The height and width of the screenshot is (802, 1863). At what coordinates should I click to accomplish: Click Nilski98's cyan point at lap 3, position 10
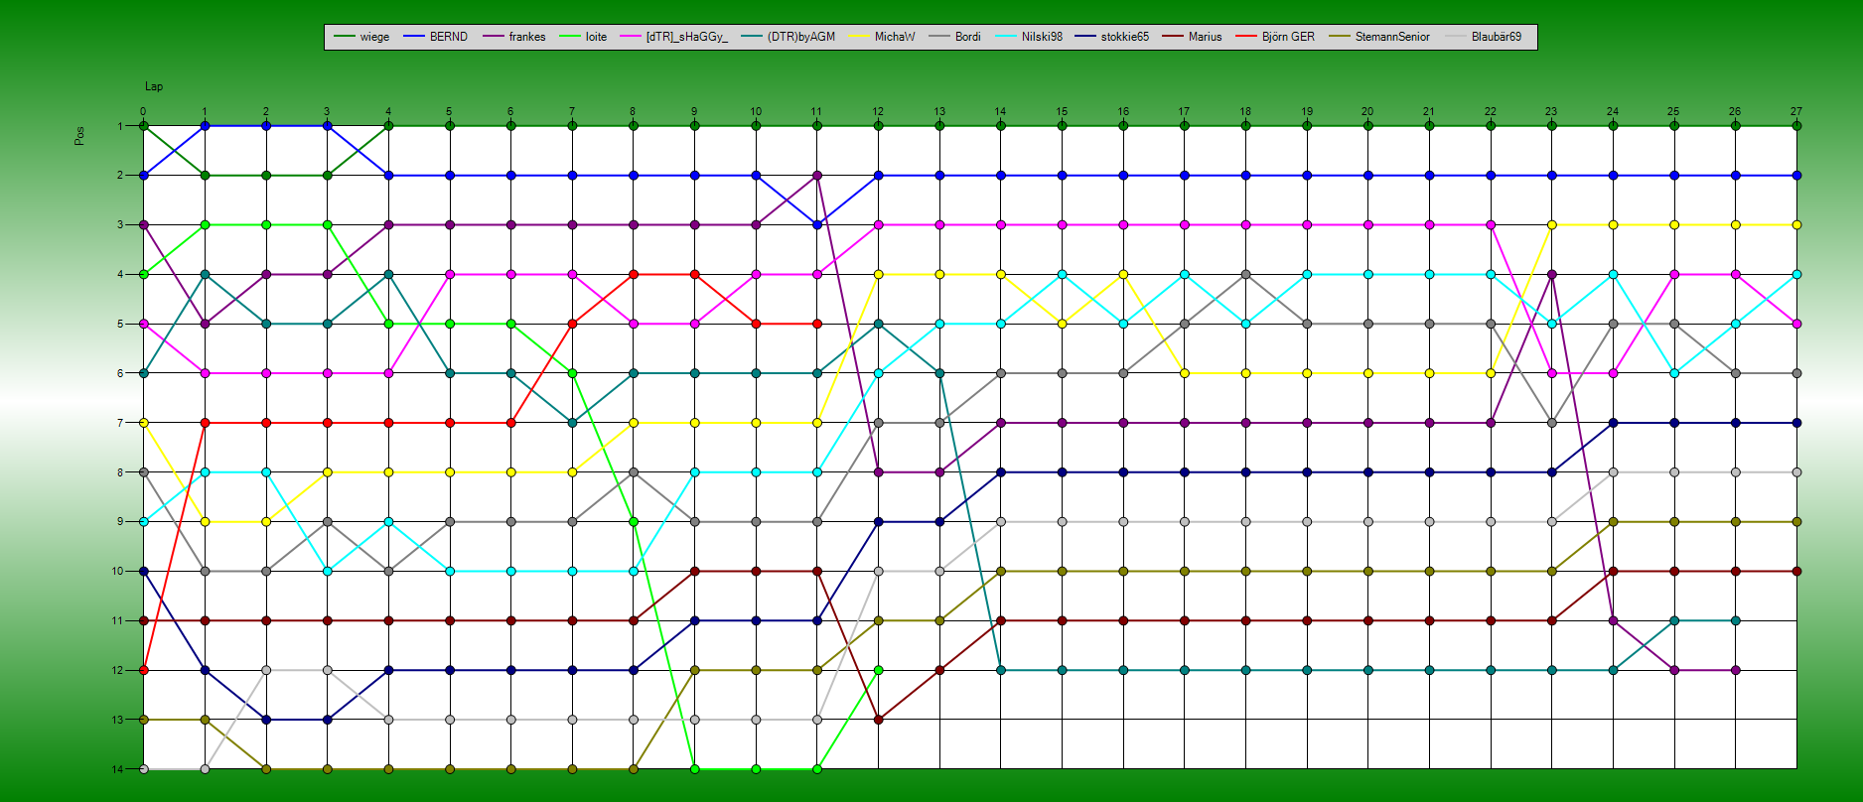(x=328, y=572)
